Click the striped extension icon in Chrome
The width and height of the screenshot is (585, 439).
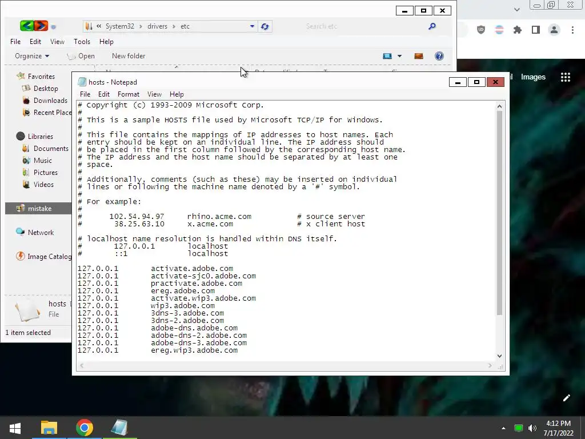pyautogui.click(x=499, y=30)
